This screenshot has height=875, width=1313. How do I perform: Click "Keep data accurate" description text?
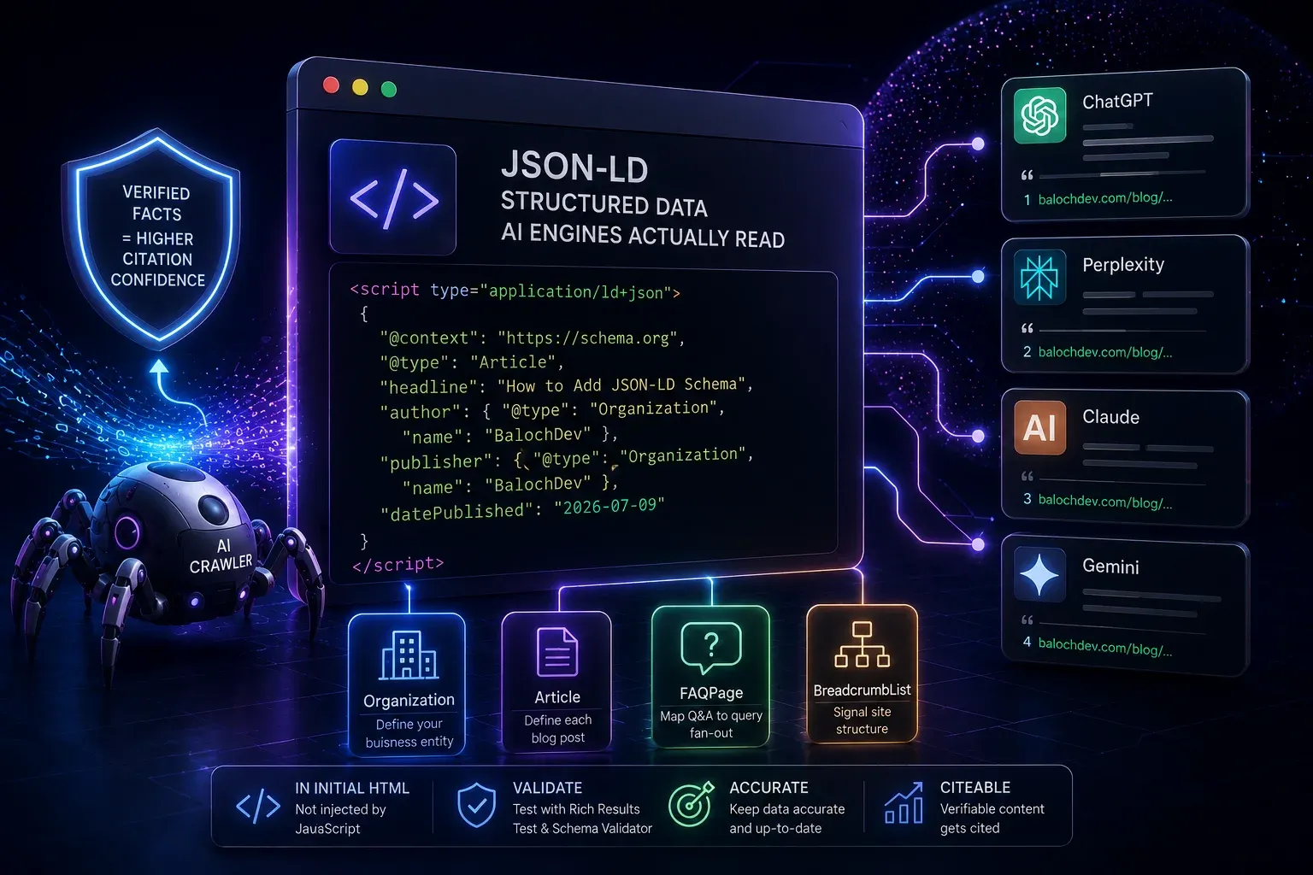[786, 809]
